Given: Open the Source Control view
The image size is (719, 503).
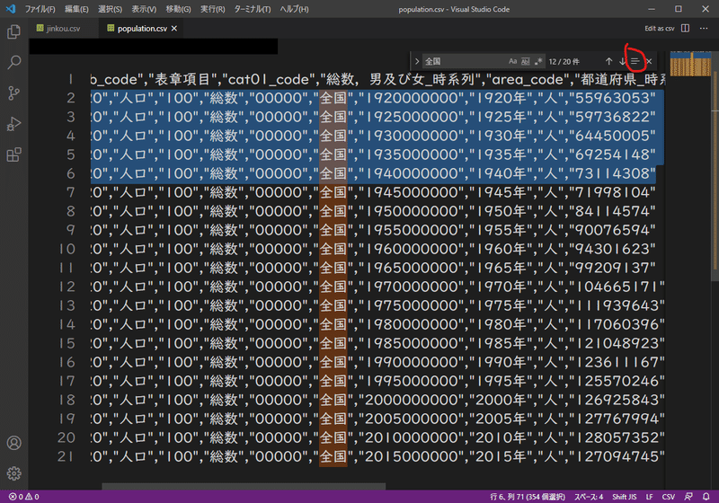Looking at the screenshot, I should (13, 93).
